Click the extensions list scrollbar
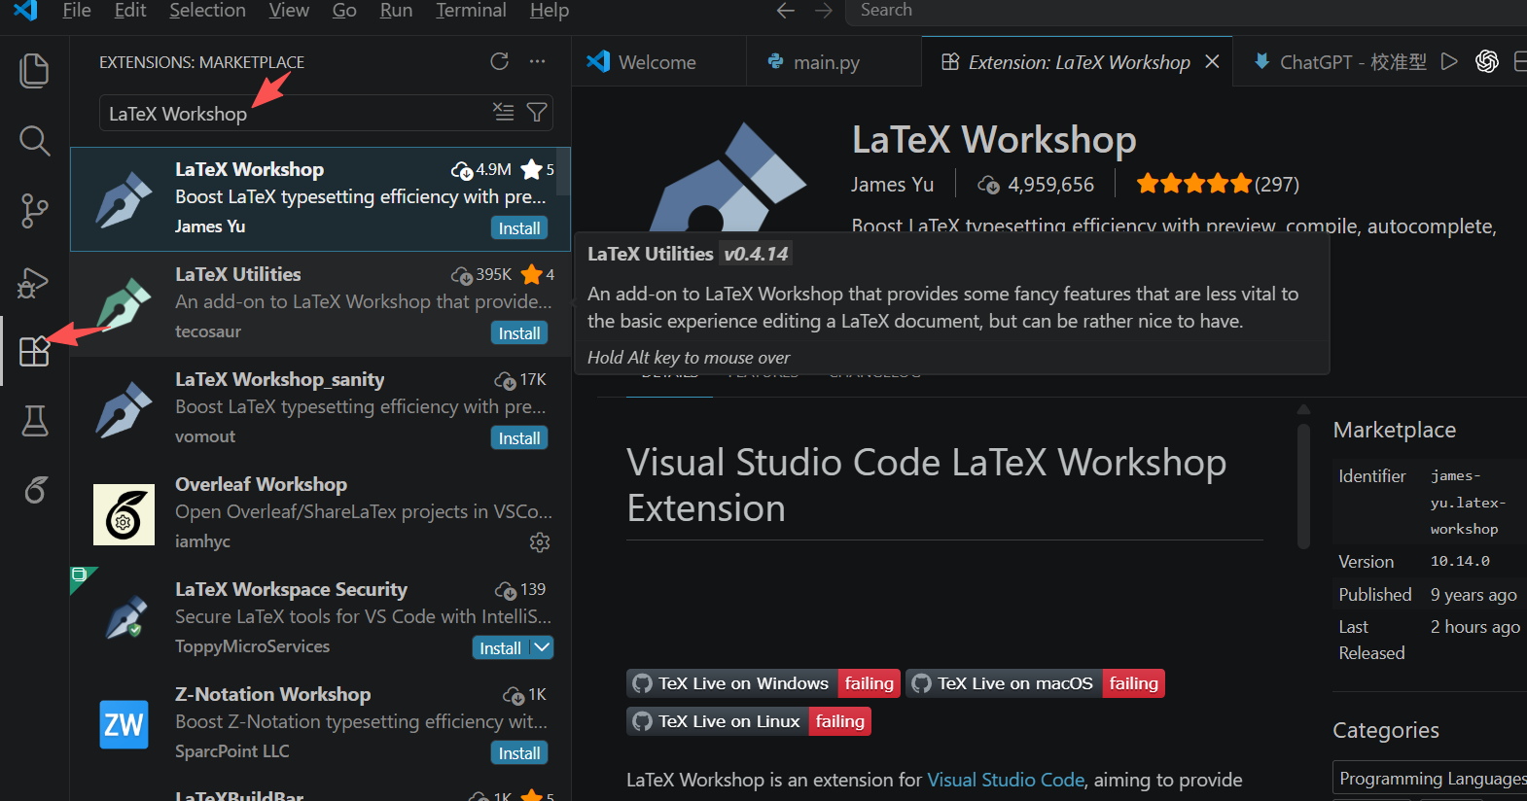 (x=565, y=169)
